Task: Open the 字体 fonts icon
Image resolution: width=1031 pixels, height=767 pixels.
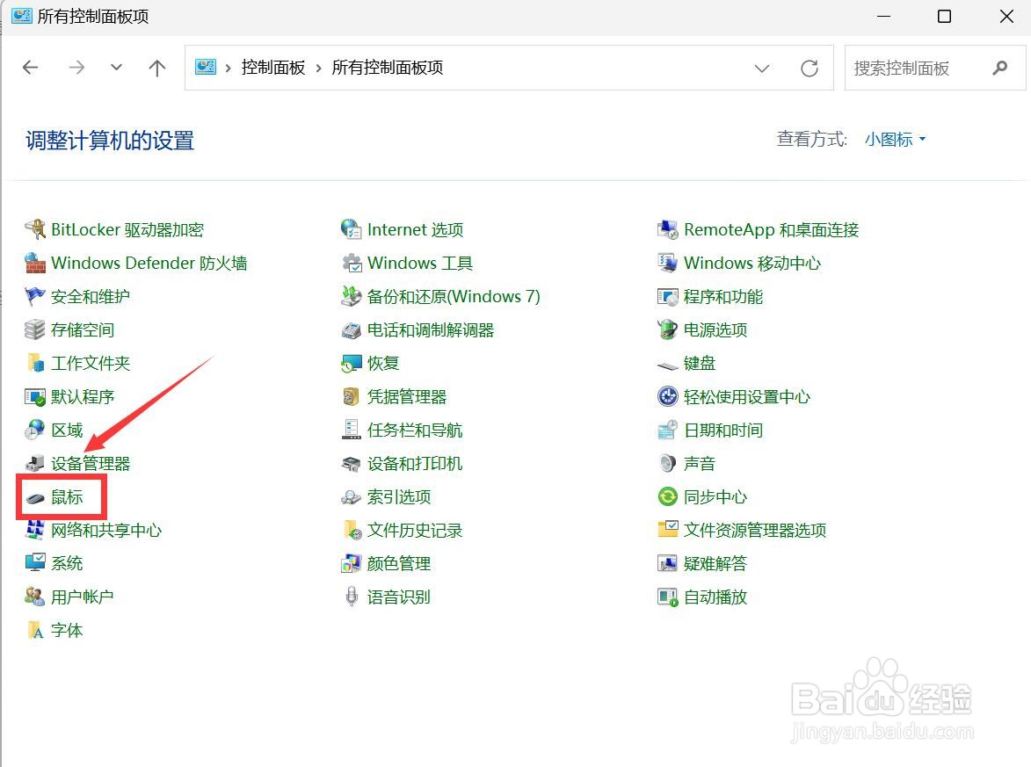Action: coord(35,630)
